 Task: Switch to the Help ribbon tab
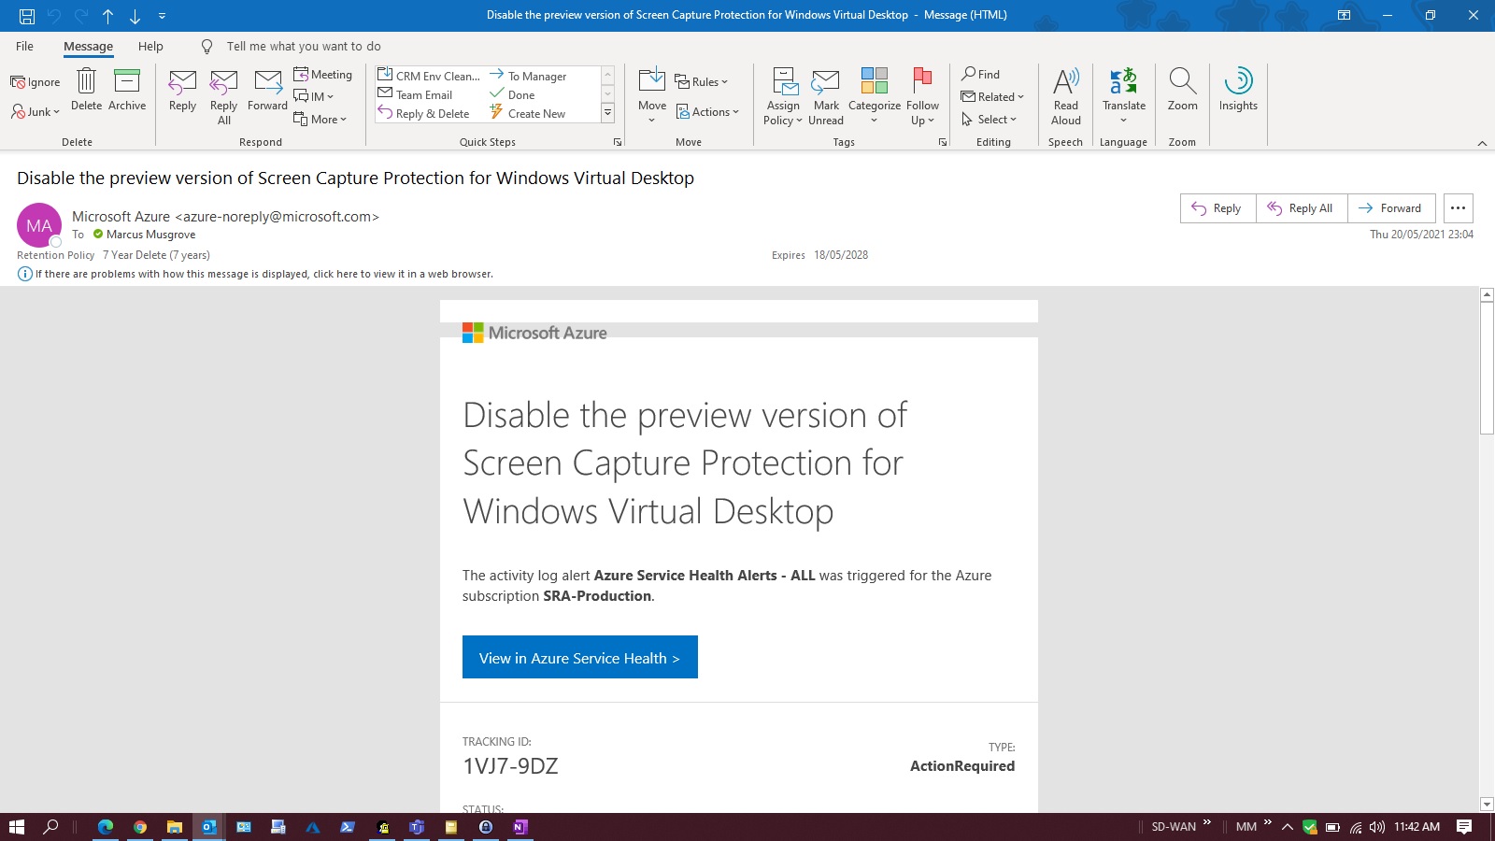tap(150, 46)
